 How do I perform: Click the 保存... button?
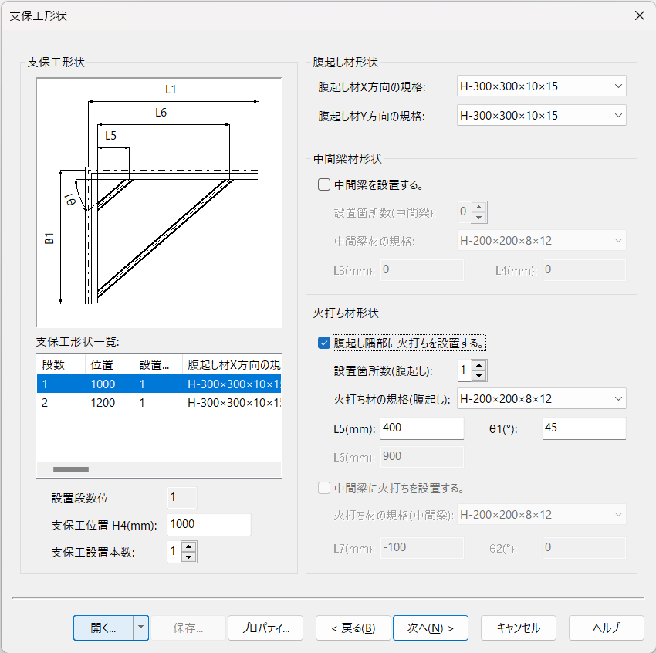tap(188, 628)
